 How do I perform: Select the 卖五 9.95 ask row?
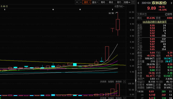pos(155,25)
